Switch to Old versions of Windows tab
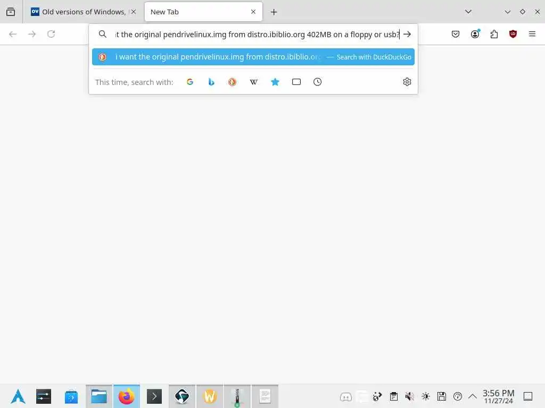Image resolution: width=545 pixels, height=408 pixels. tap(83, 12)
